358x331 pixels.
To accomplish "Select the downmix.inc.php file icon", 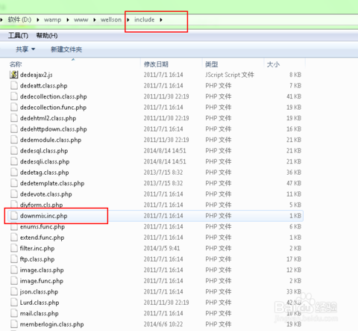I will [x=14, y=215].
